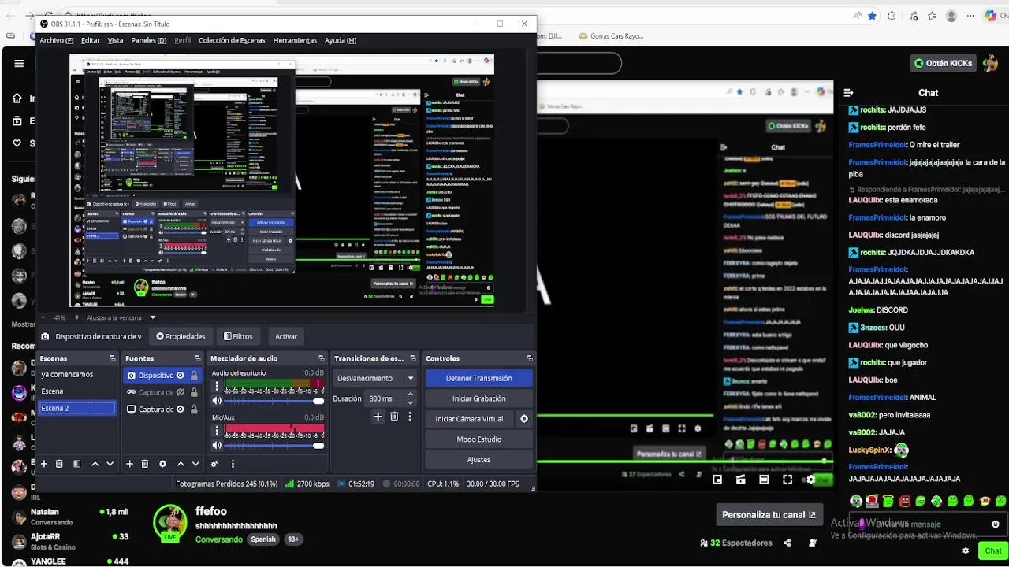Screen dimensions: 1009x567
Task: Move scene up in Escenas panel
Action: tap(95, 464)
